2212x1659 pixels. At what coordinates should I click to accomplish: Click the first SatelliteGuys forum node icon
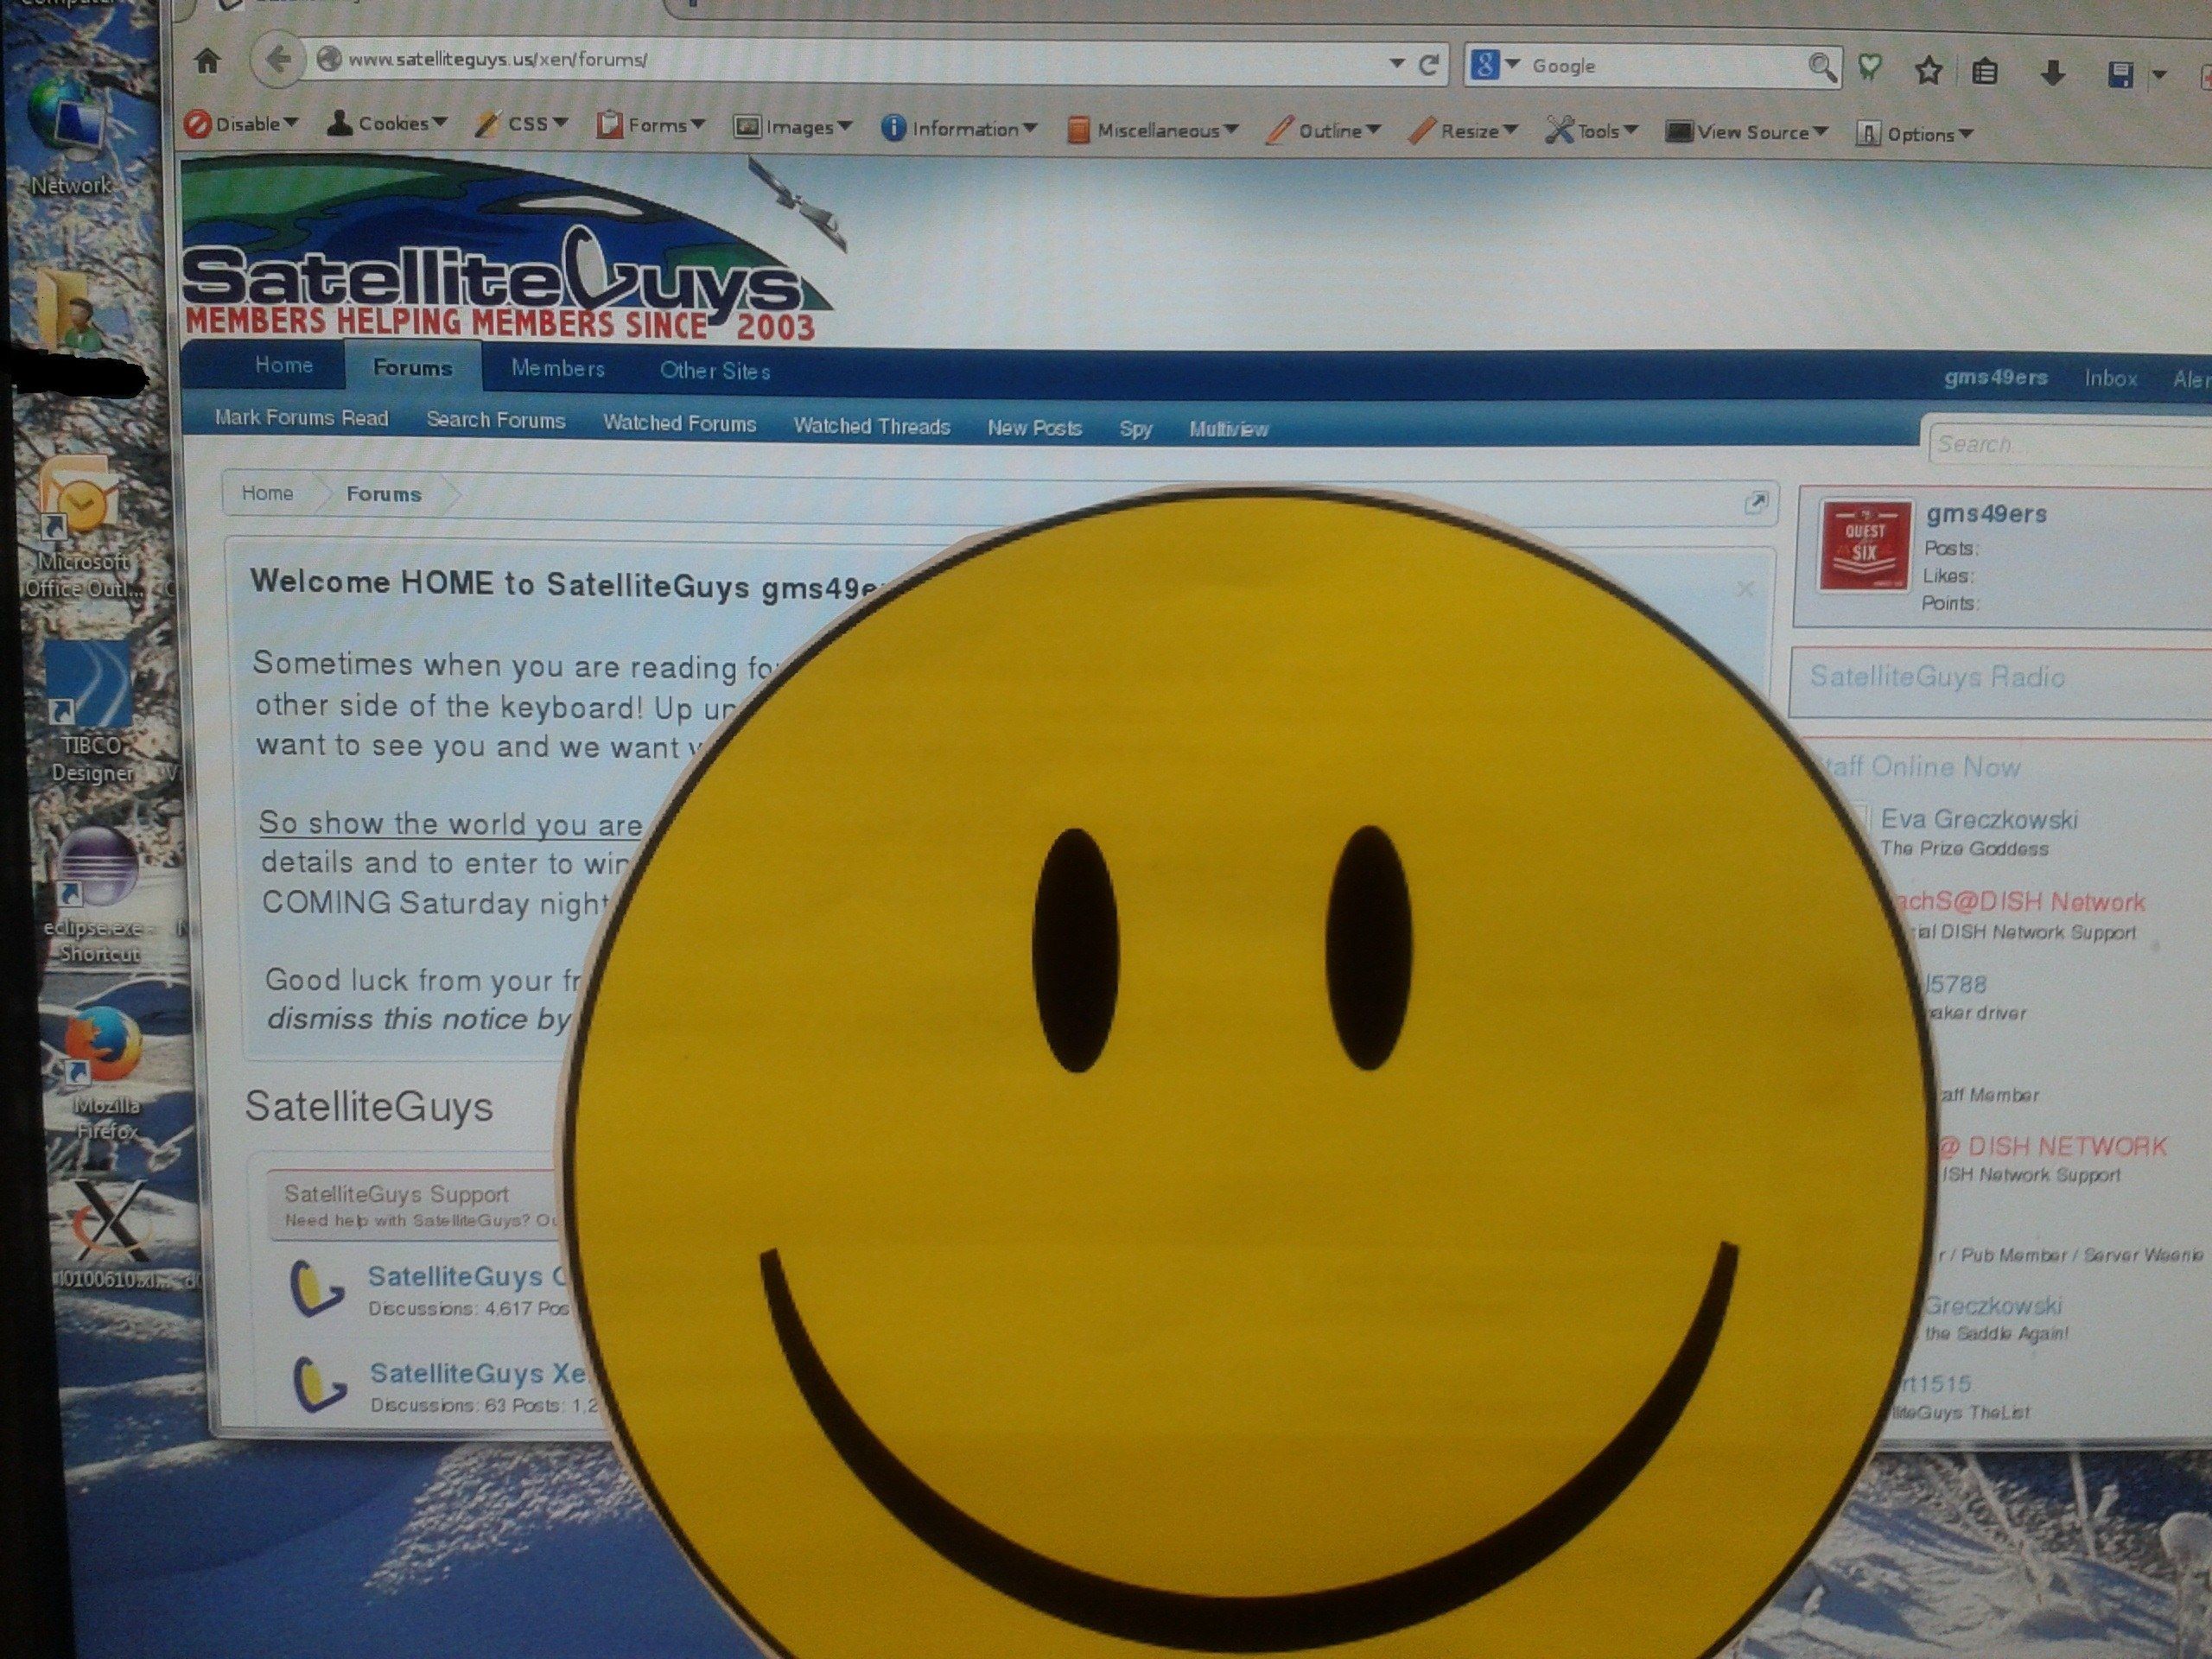click(317, 1288)
